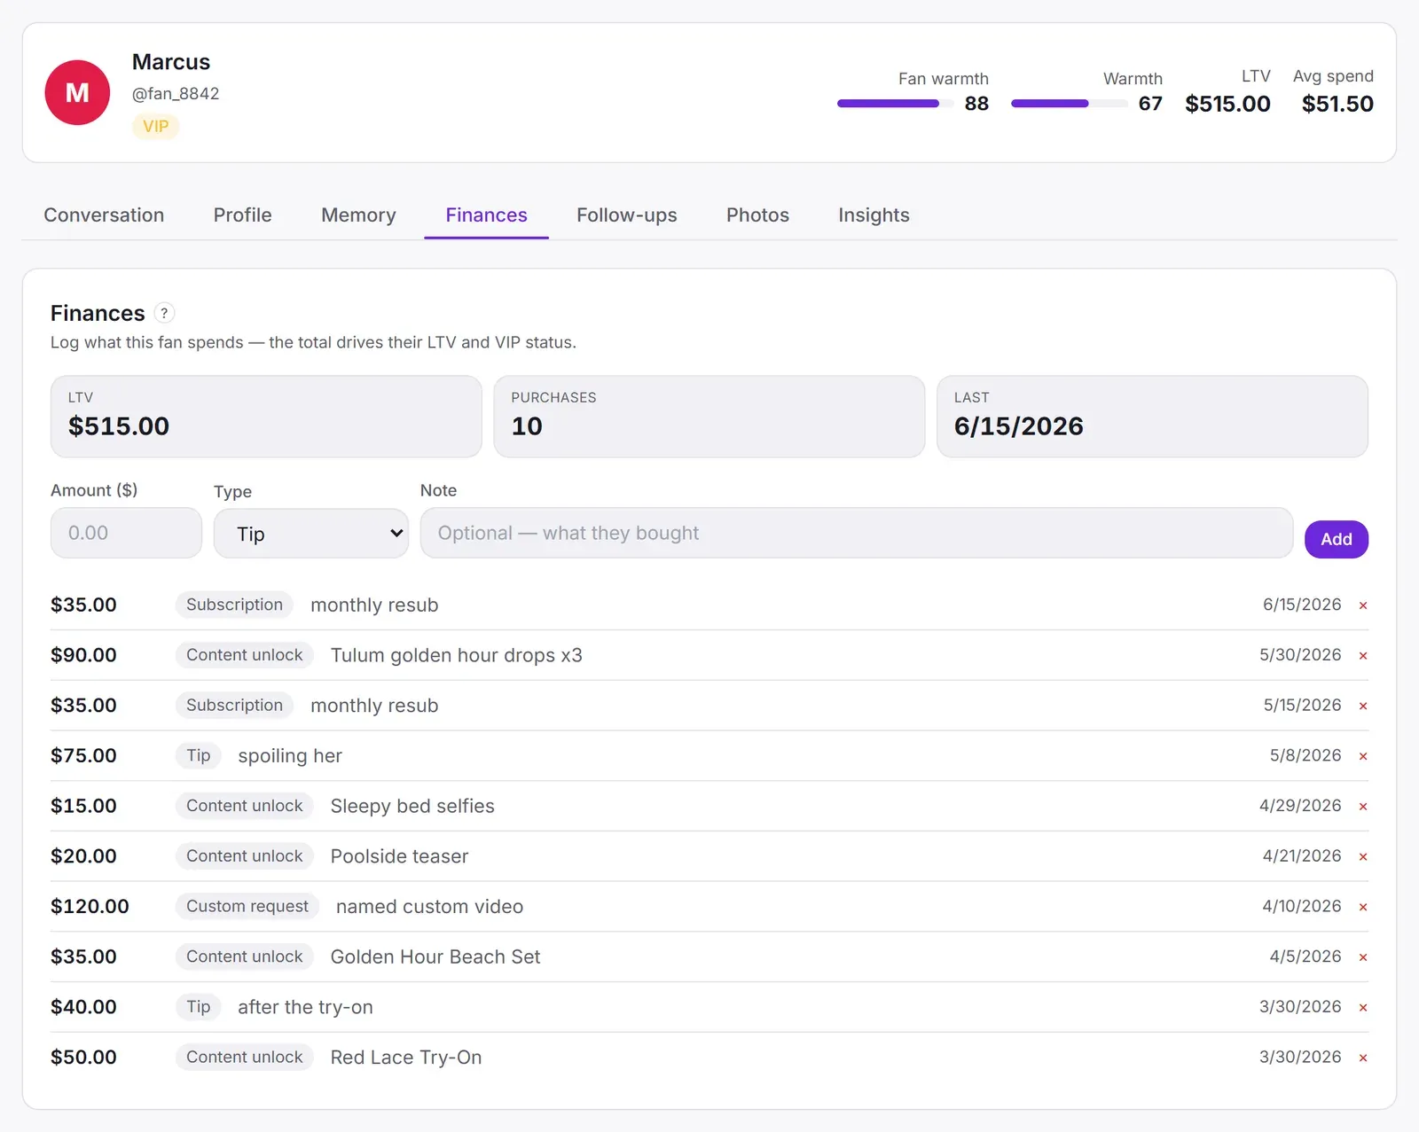Screen dimensions: 1419x1132
Task: Remove the Poolside teaser purchase
Action: click(1363, 857)
